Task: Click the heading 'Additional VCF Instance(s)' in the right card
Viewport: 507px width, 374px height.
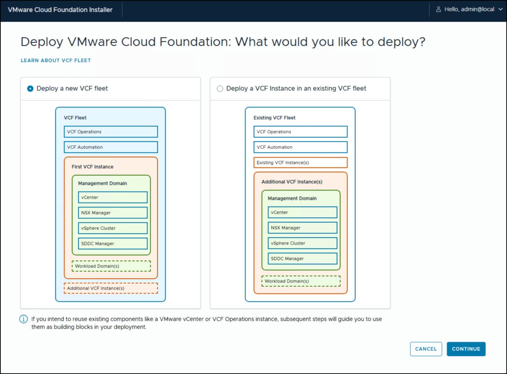Action: click(292, 182)
